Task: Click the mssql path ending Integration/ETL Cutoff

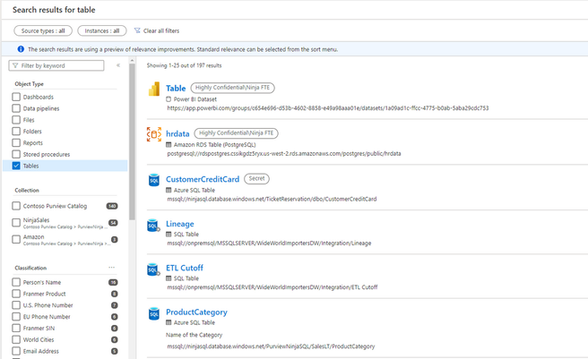Action: pyautogui.click(x=272, y=287)
